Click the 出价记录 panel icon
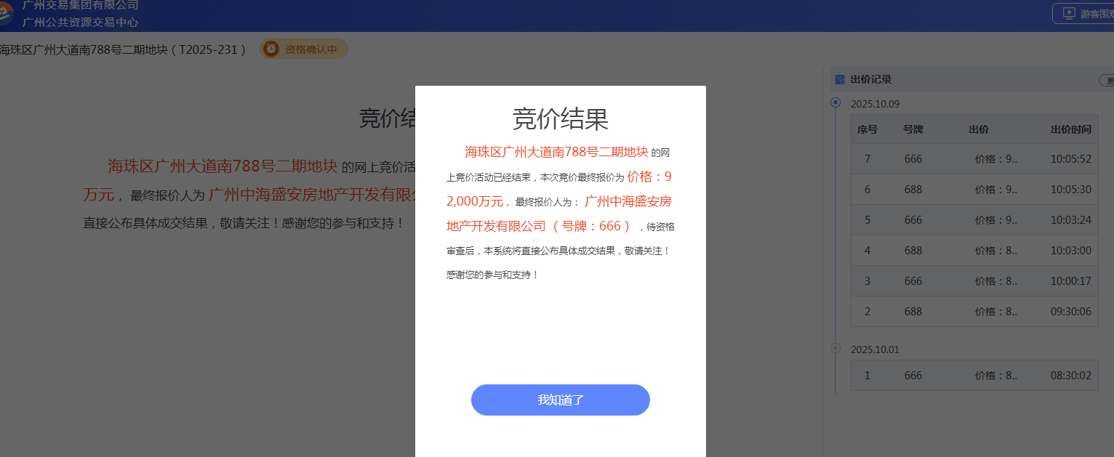The height and width of the screenshot is (457, 1114). click(840, 79)
